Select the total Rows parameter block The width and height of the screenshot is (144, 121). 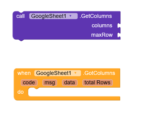click(x=98, y=82)
